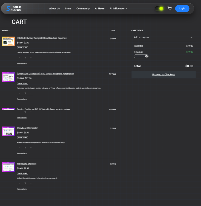The width and height of the screenshot is (201, 206).
Task: Increase quantity of Storyboard Generator
Action: point(31,148)
